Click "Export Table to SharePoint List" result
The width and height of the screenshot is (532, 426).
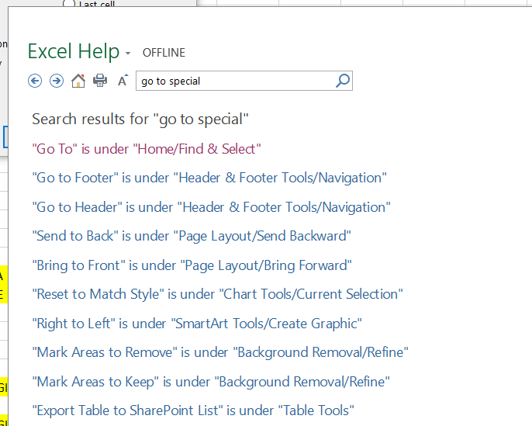(193, 410)
